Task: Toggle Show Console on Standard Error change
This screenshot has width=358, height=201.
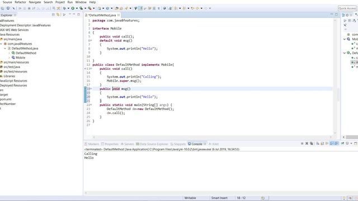Action: point(336,143)
